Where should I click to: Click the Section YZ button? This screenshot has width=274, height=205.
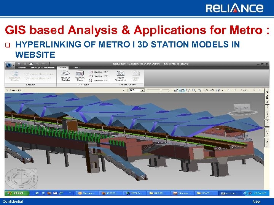pyautogui.click(x=98, y=80)
